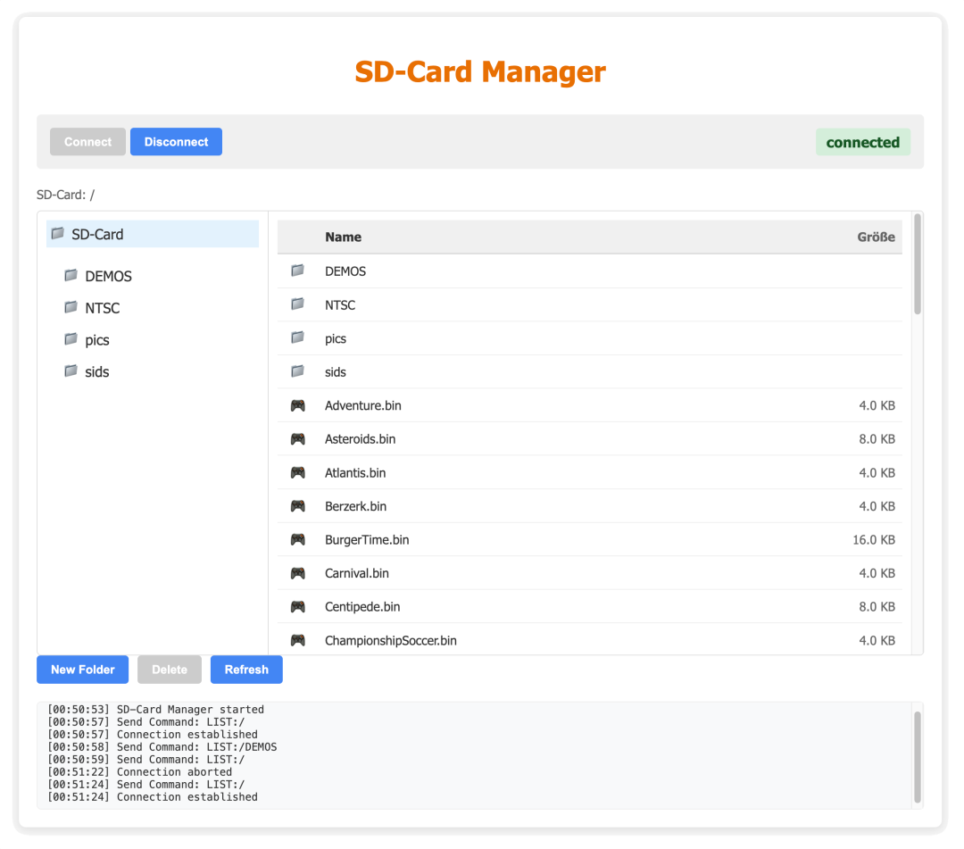This screenshot has width=964, height=849.
Task: Select the pics name in the file table
Action: point(336,338)
